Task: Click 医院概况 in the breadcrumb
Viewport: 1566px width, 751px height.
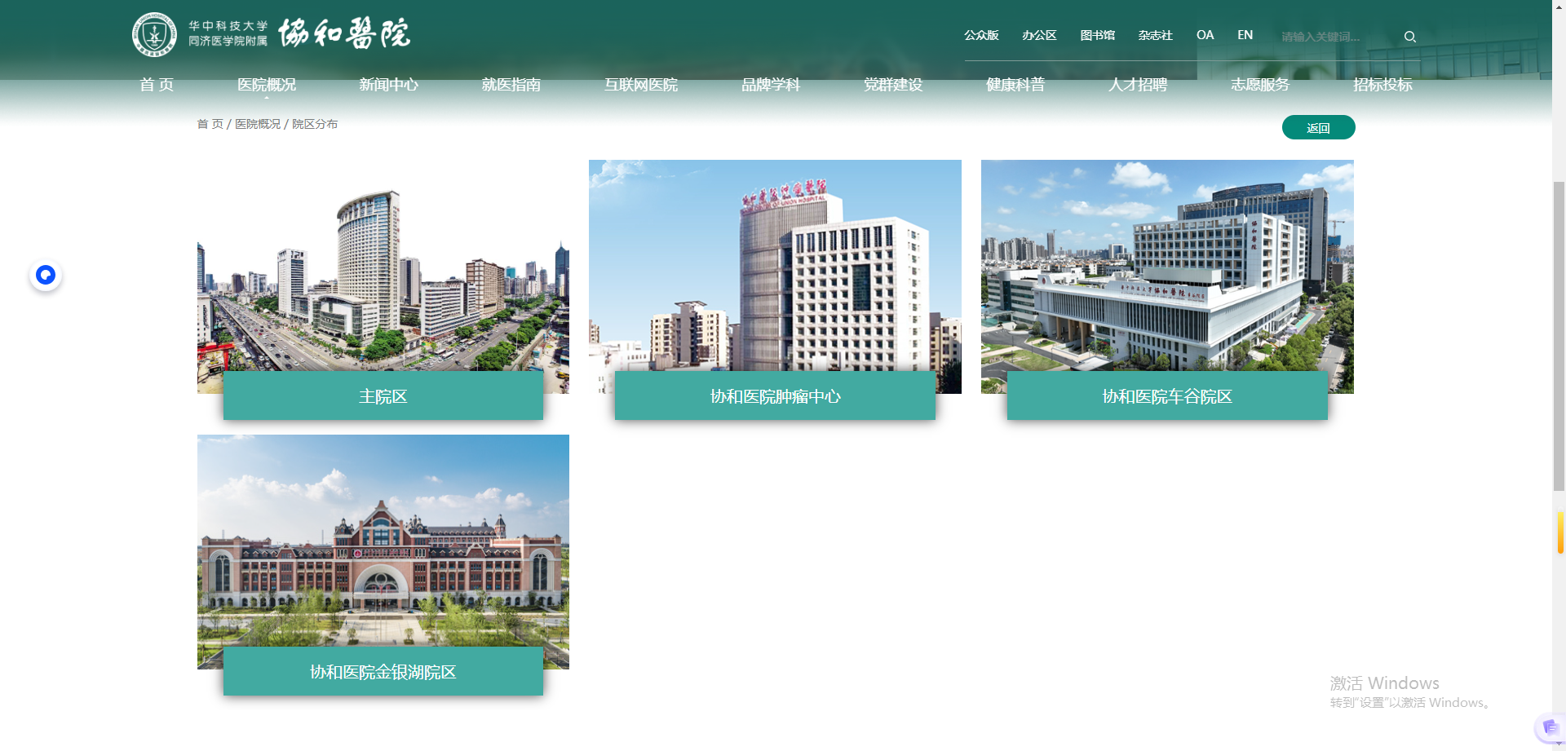Action: [x=258, y=124]
